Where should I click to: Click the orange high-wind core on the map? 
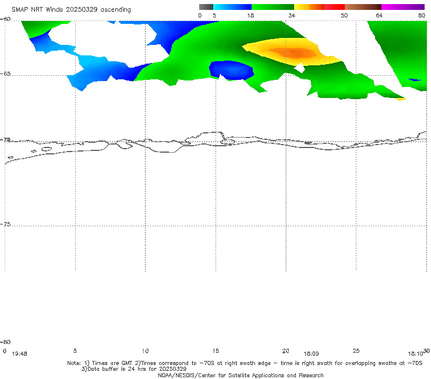[x=294, y=53]
